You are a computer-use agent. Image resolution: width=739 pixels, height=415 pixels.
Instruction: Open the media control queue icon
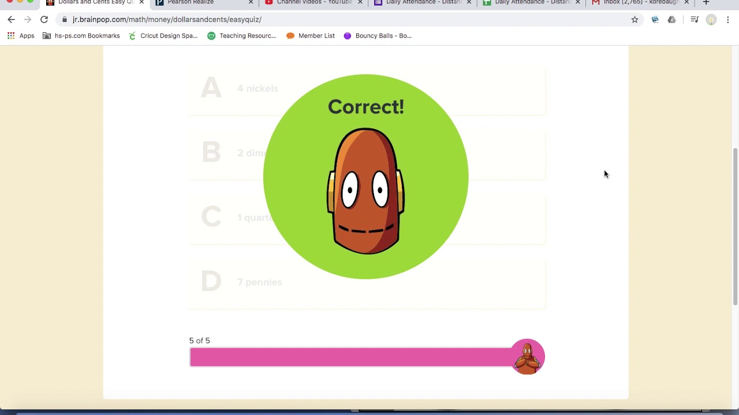[x=695, y=20]
